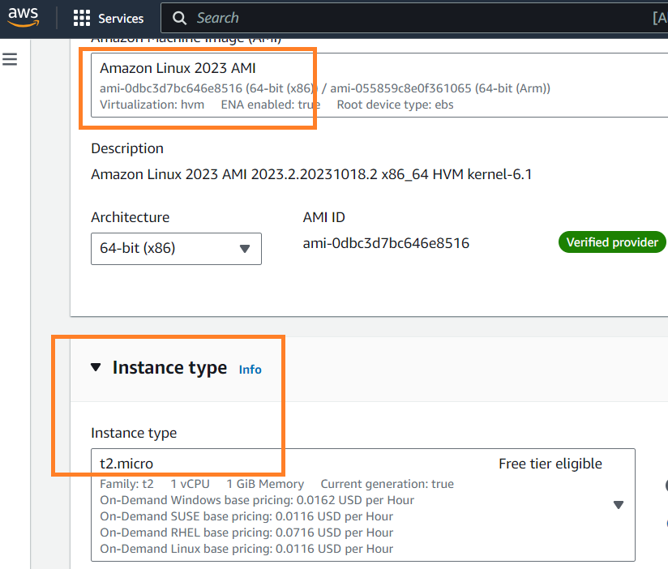
Task: Collapse the Instance type disclosure triangle
Action: pos(96,366)
